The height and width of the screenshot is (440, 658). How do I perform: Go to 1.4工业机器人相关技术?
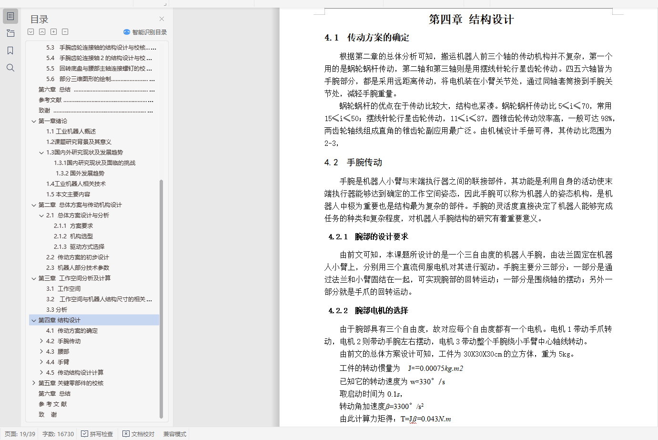click(x=76, y=184)
